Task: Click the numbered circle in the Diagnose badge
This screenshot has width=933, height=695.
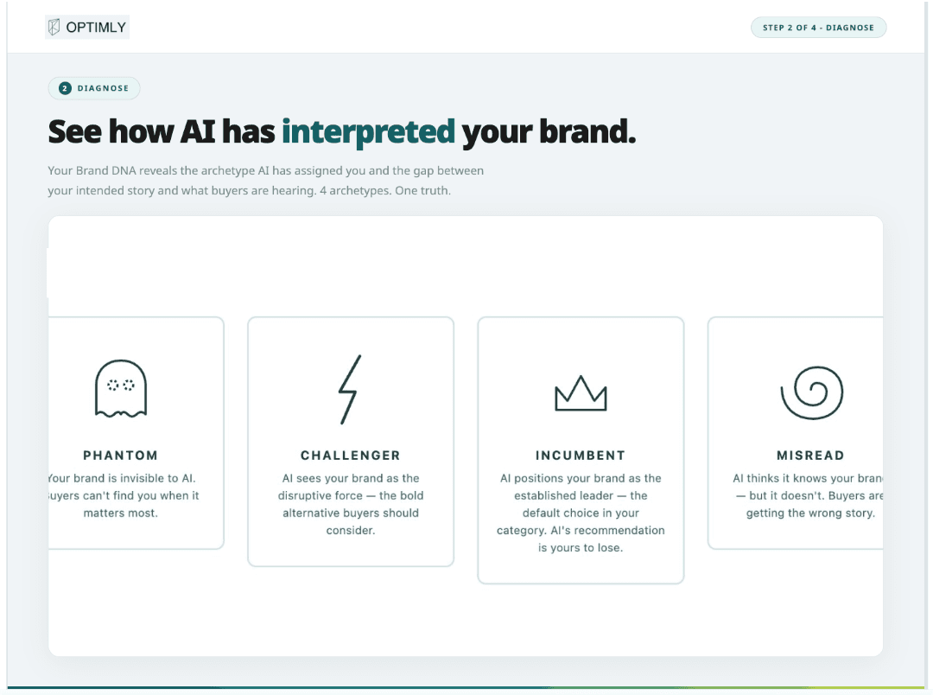Action: [x=64, y=87]
